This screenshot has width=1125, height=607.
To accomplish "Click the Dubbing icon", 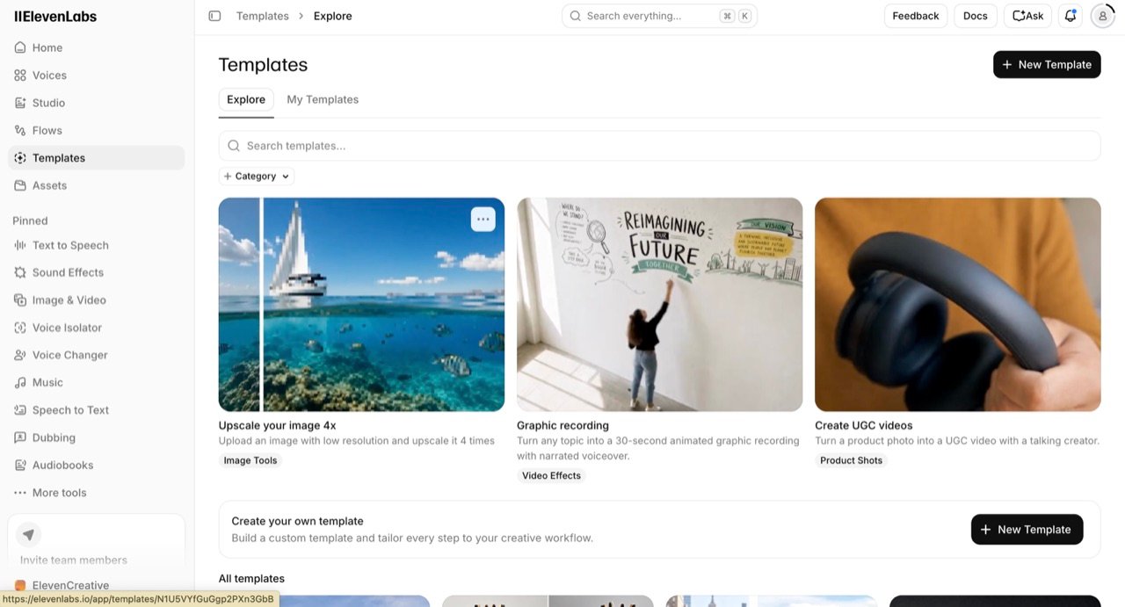I will point(20,437).
